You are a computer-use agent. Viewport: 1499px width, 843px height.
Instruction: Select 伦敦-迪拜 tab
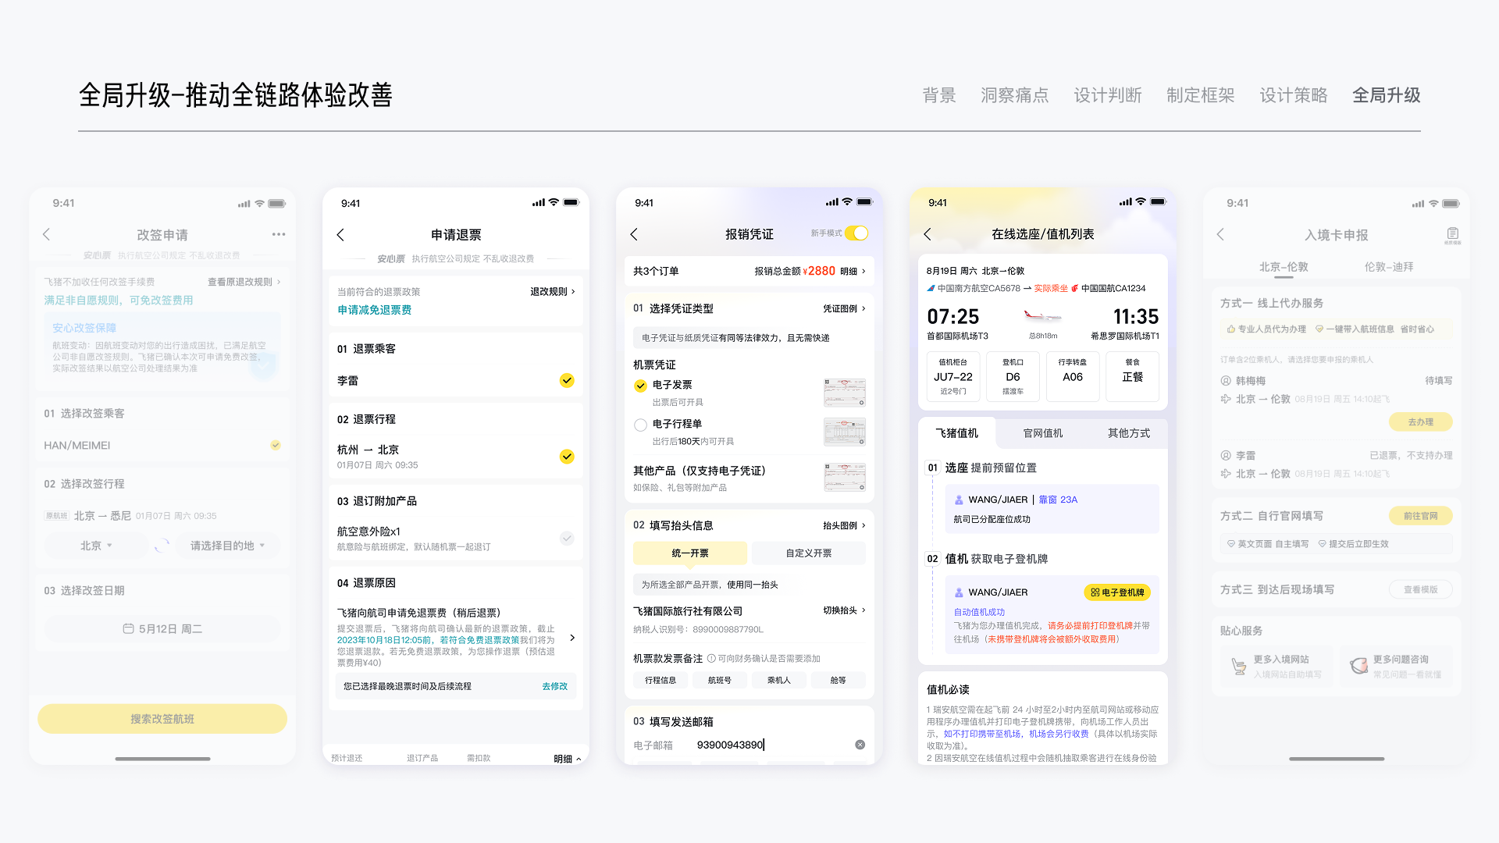click(x=1388, y=267)
